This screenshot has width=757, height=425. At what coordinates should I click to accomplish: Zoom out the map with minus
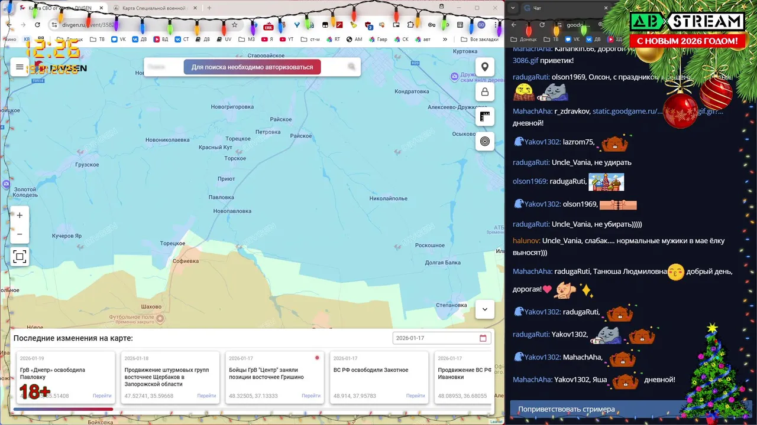20,234
